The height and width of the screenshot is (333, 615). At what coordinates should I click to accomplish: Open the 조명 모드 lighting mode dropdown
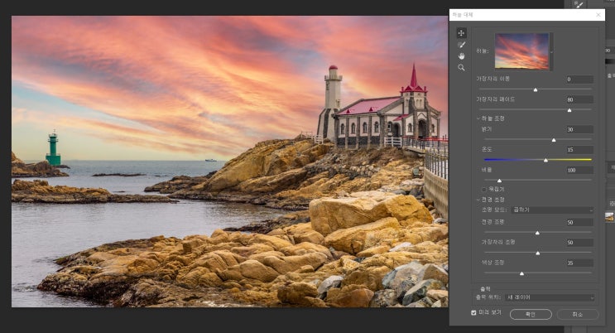[552, 210]
